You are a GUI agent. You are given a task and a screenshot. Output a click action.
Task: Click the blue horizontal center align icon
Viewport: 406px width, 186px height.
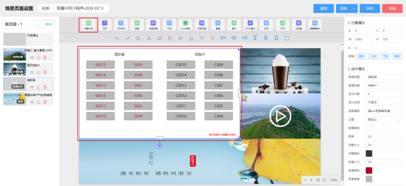[x=234, y=38]
